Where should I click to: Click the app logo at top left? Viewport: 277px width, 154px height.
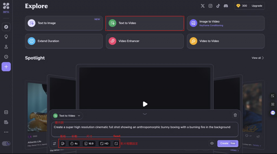tap(6, 6)
